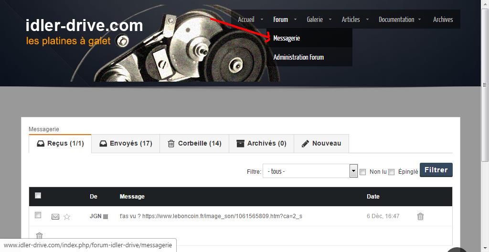Switch to the Envoyés (17) tab

coord(126,143)
